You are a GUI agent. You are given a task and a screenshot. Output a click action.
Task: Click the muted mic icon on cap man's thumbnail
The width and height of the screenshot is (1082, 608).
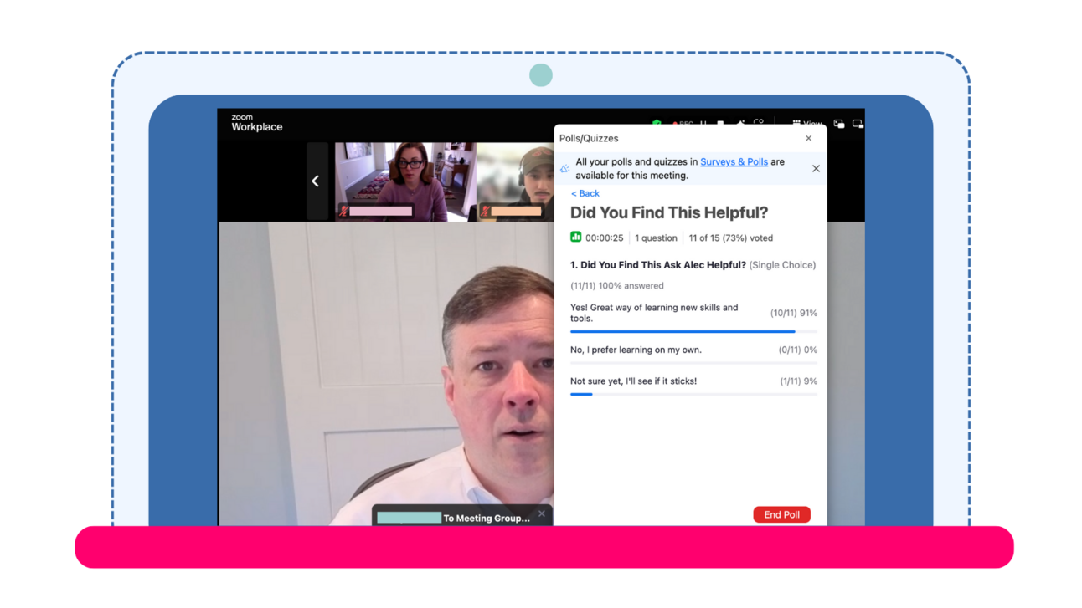[x=484, y=212]
